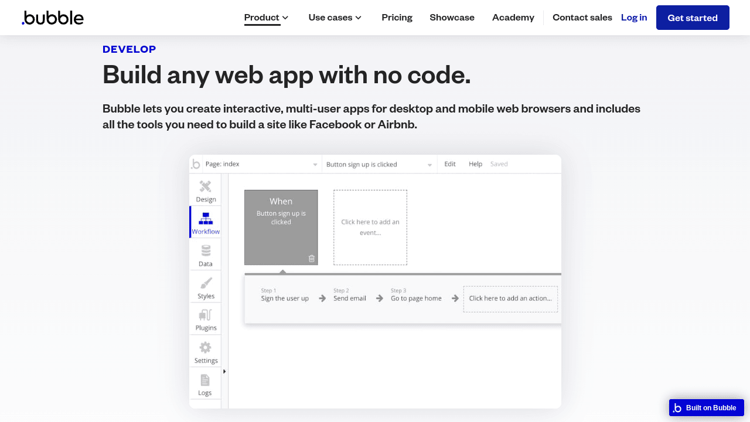The image size is (750, 422).
Task: Click the Contact sales link
Action: [582, 18]
